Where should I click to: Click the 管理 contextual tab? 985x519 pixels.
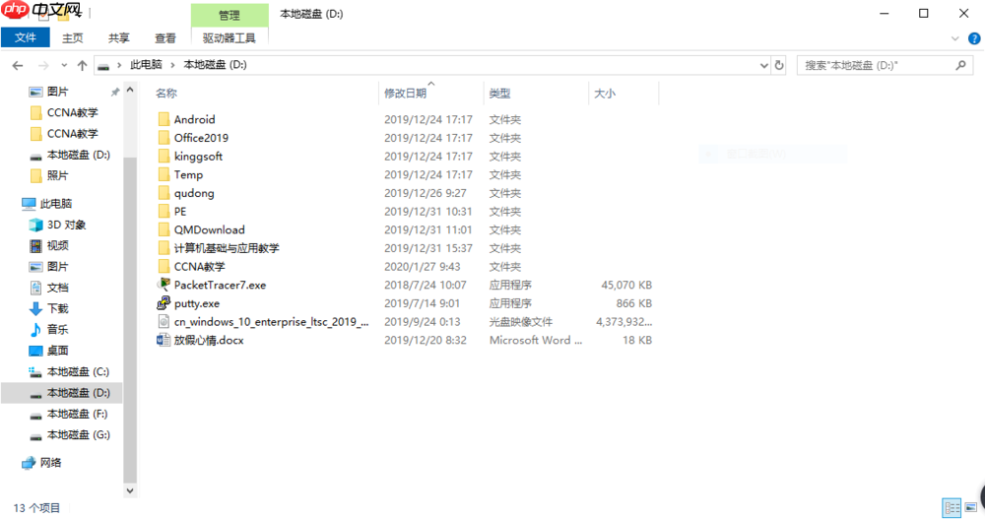(x=230, y=15)
